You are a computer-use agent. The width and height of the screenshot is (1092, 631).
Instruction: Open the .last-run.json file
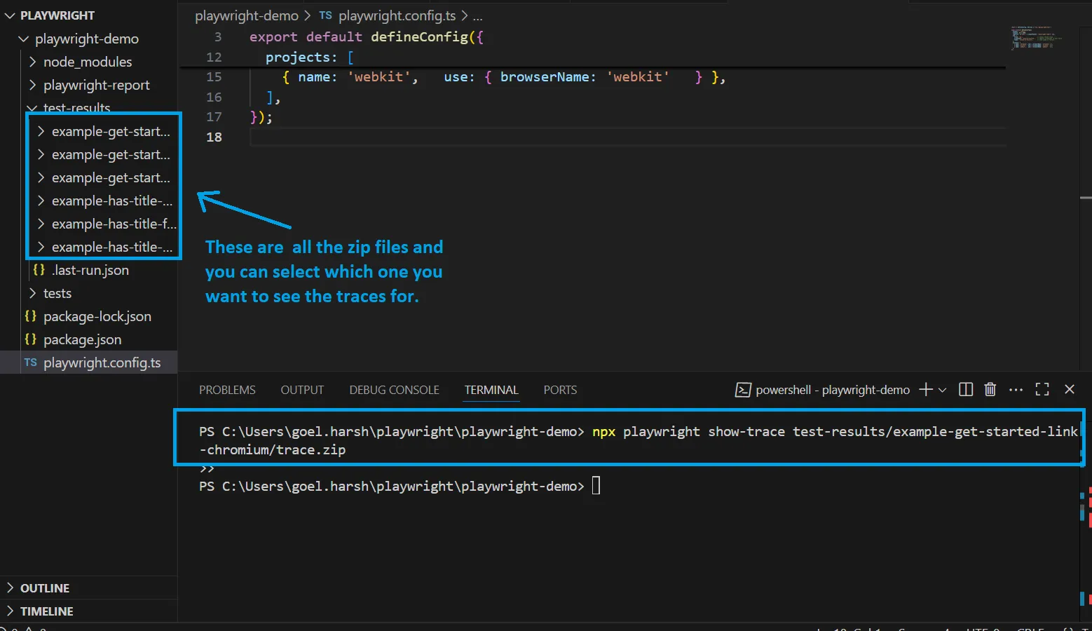[x=90, y=270]
